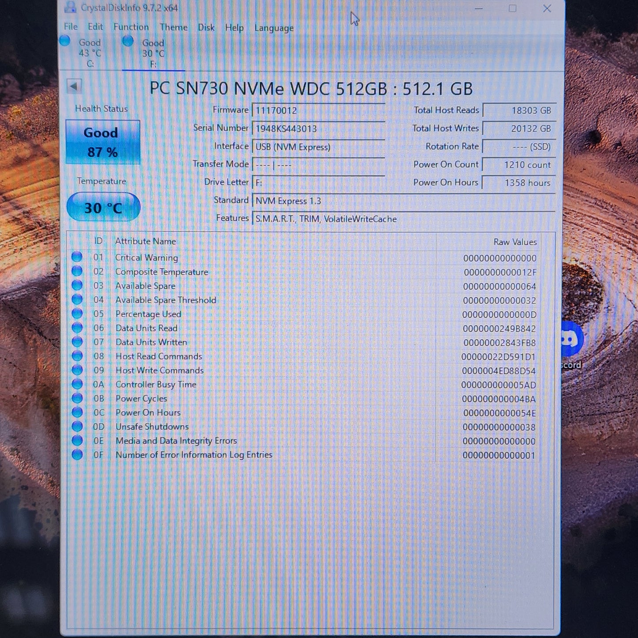
Task: Click the Rotation Rate value
Action: pyautogui.click(x=519, y=147)
